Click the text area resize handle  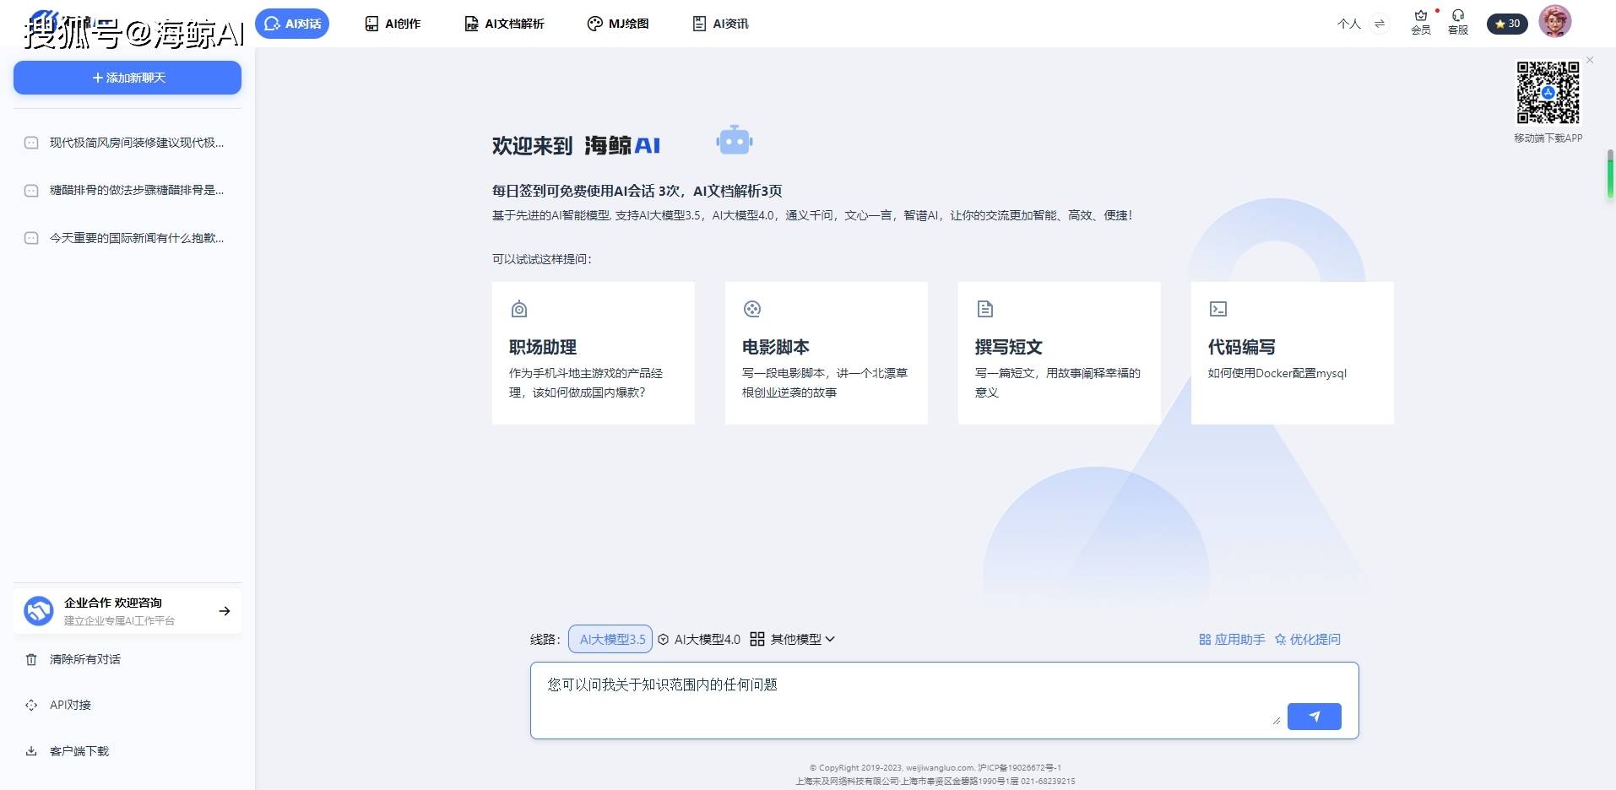pos(1276,720)
